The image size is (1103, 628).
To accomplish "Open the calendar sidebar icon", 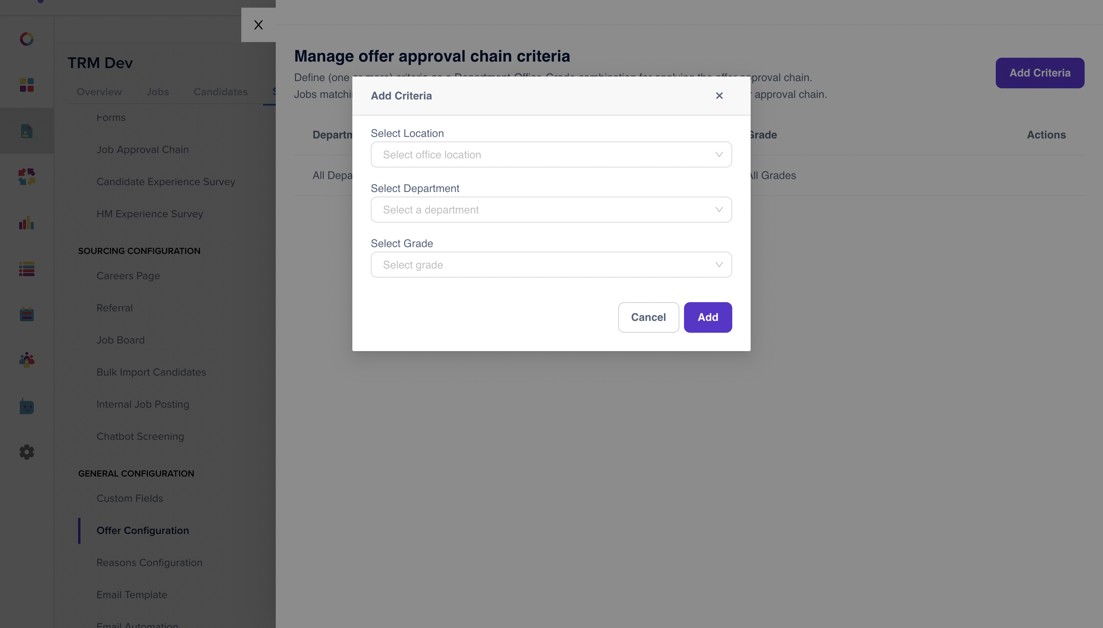I will pyautogui.click(x=27, y=314).
